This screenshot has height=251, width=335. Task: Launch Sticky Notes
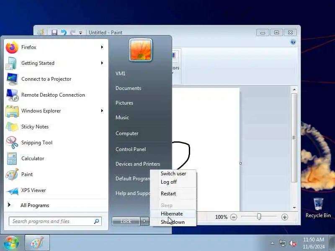(56, 127)
